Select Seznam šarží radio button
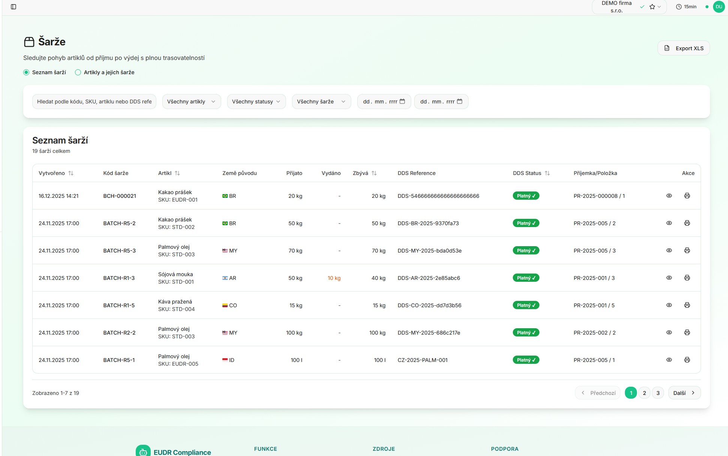The width and height of the screenshot is (728, 456). [26, 72]
